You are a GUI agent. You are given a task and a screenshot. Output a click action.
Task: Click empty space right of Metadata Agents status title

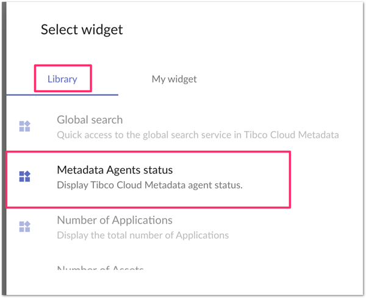(232, 169)
